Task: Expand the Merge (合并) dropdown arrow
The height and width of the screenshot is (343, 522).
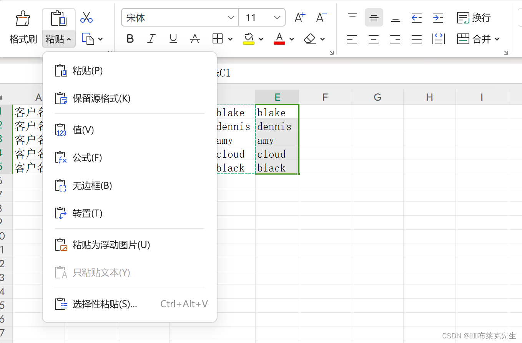Action: (x=497, y=39)
